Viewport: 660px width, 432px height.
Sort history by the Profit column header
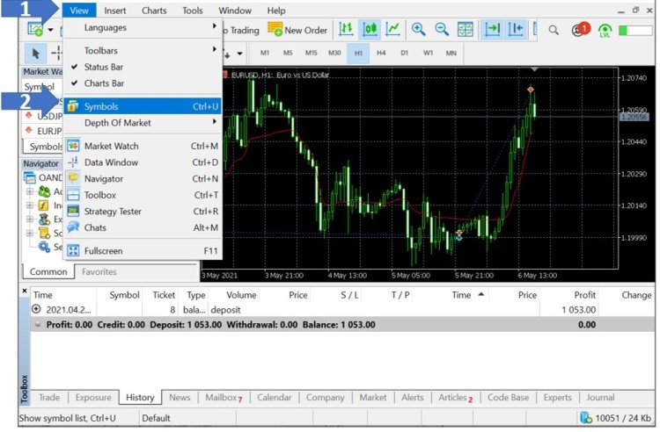coord(583,295)
